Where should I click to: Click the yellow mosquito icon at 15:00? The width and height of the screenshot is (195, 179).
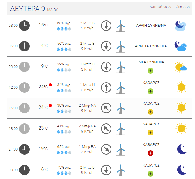point(150,112)
